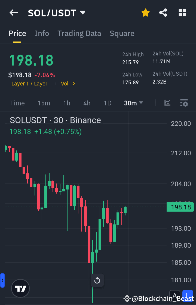Open the Trading Data tab
Image resolution: width=196 pixels, height=305 pixels.
coord(79,33)
